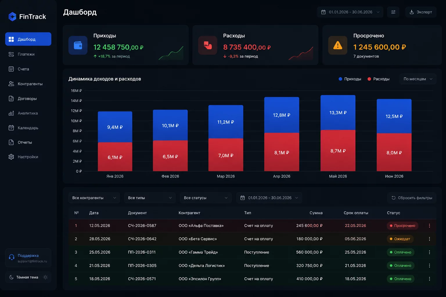This screenshot has width=446, height=297.
Task: Click the Счета document icon
Action: [11, 69]
